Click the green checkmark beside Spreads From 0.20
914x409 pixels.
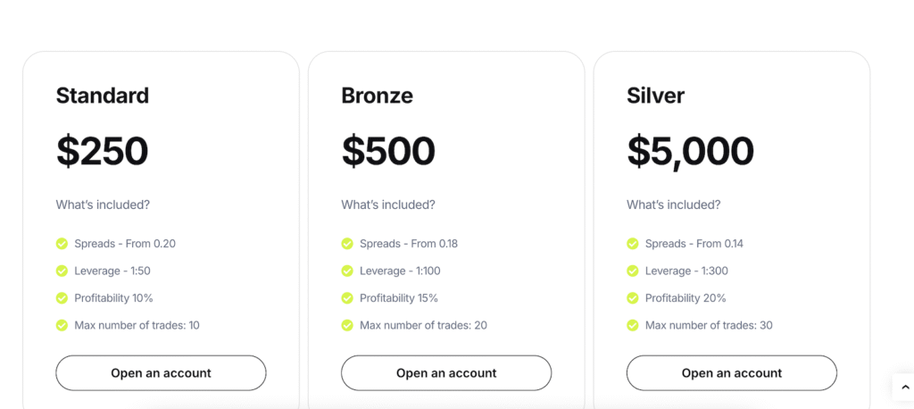(62, 243)
